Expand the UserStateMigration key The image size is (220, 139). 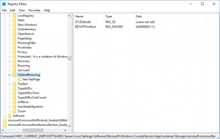[9, 107]
